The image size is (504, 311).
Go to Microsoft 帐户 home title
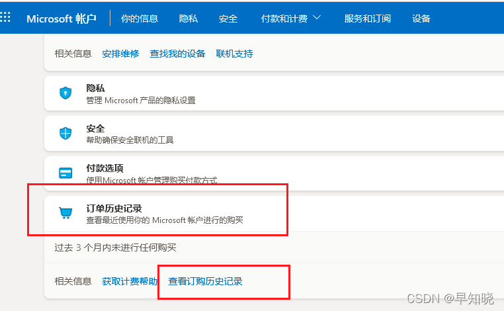pyautogui.click(x=62, y=19)
